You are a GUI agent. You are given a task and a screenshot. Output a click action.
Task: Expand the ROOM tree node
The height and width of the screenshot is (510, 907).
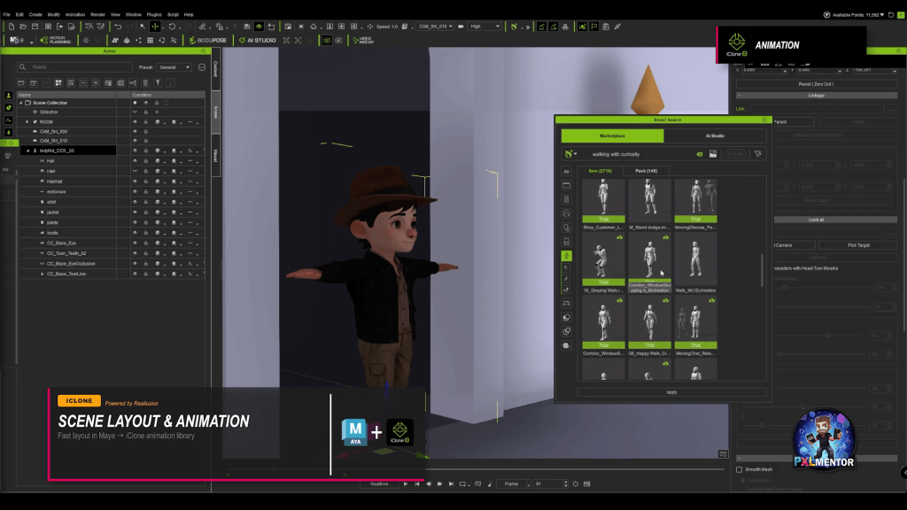(x=27, y=122)
